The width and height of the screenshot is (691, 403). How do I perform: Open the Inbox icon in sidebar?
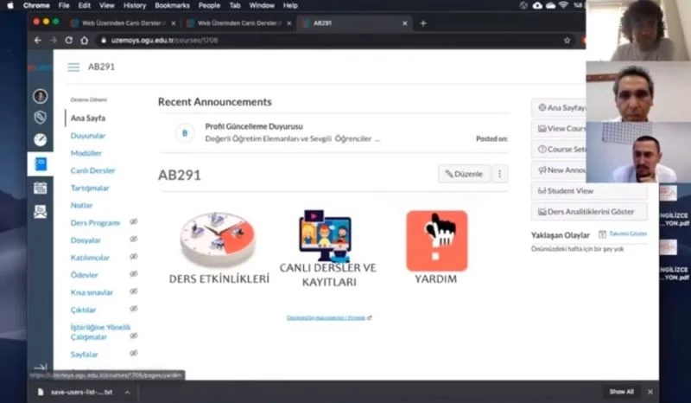(x=40, y=211)
